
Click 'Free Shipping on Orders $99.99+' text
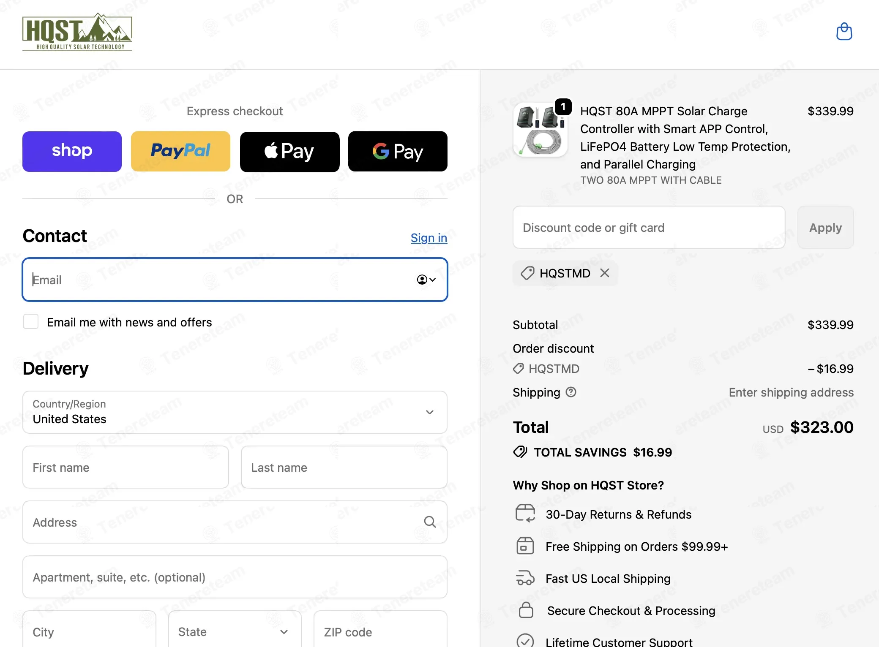tap(636, 546)
